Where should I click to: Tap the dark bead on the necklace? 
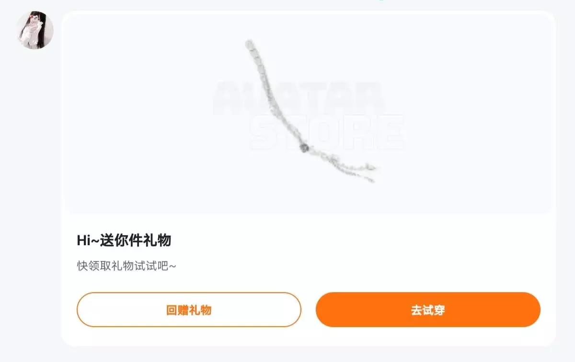[x=304, y=148]
